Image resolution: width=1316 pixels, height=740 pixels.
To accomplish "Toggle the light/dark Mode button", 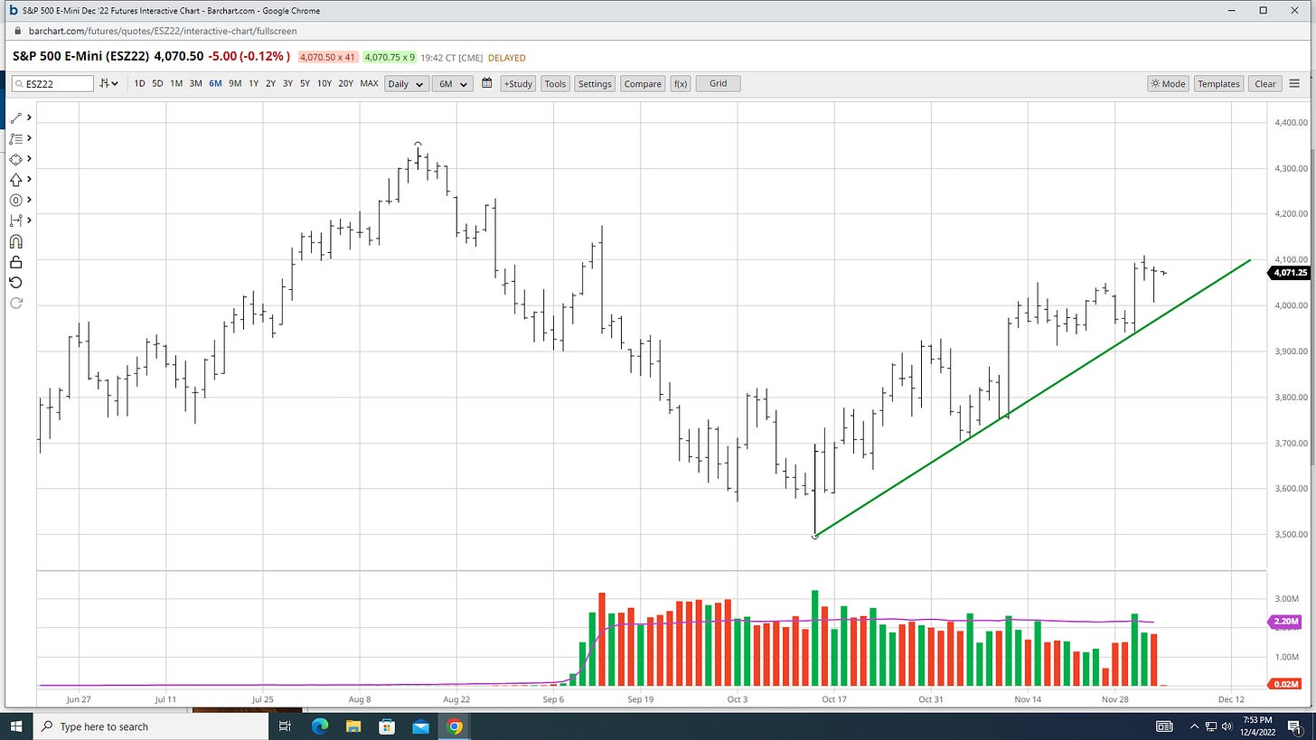I will click(x=1168, y=83).
